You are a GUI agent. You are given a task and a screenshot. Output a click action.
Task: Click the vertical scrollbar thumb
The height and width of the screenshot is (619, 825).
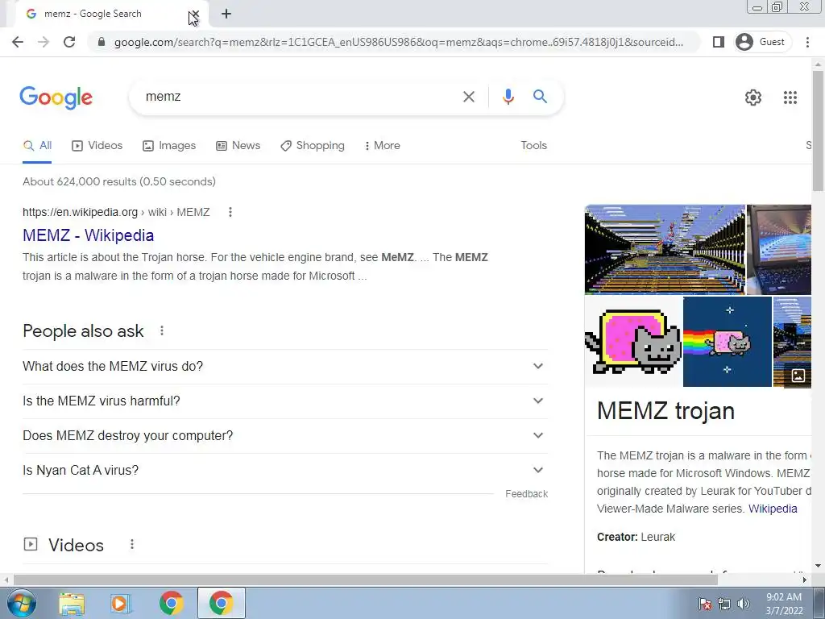pos(818,131)
